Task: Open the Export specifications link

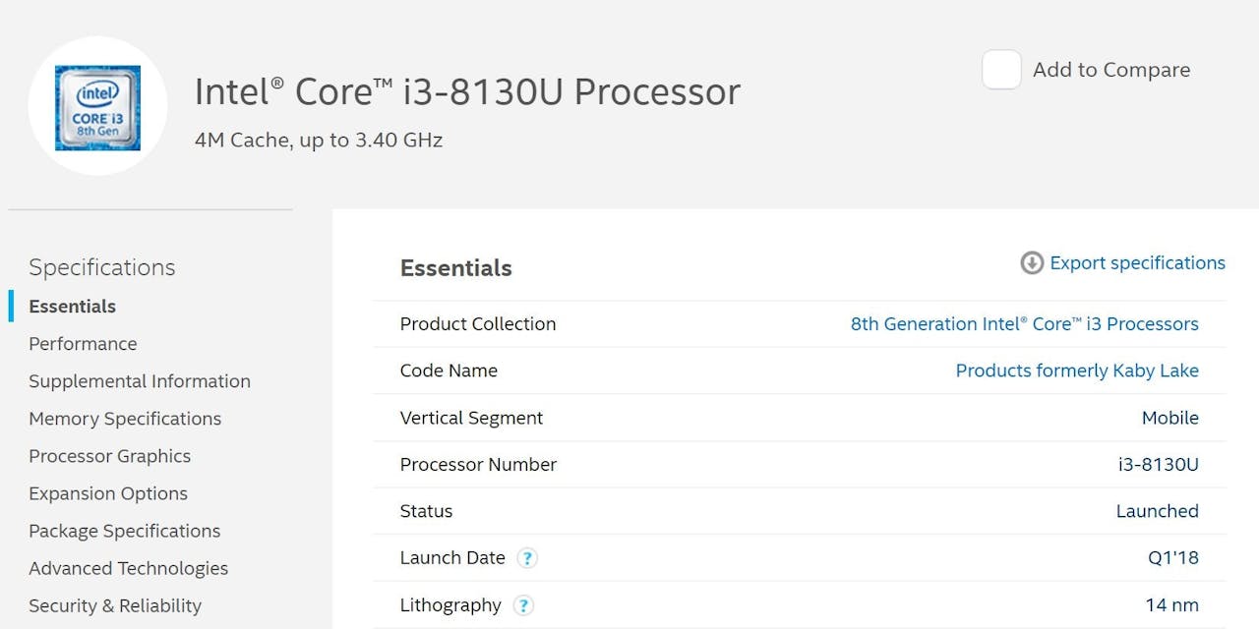Action: coord(1137,263)
